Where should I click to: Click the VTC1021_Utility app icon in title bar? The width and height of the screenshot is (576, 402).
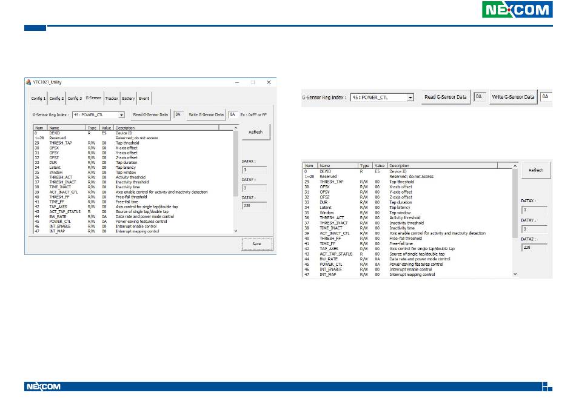pos(28,82)
